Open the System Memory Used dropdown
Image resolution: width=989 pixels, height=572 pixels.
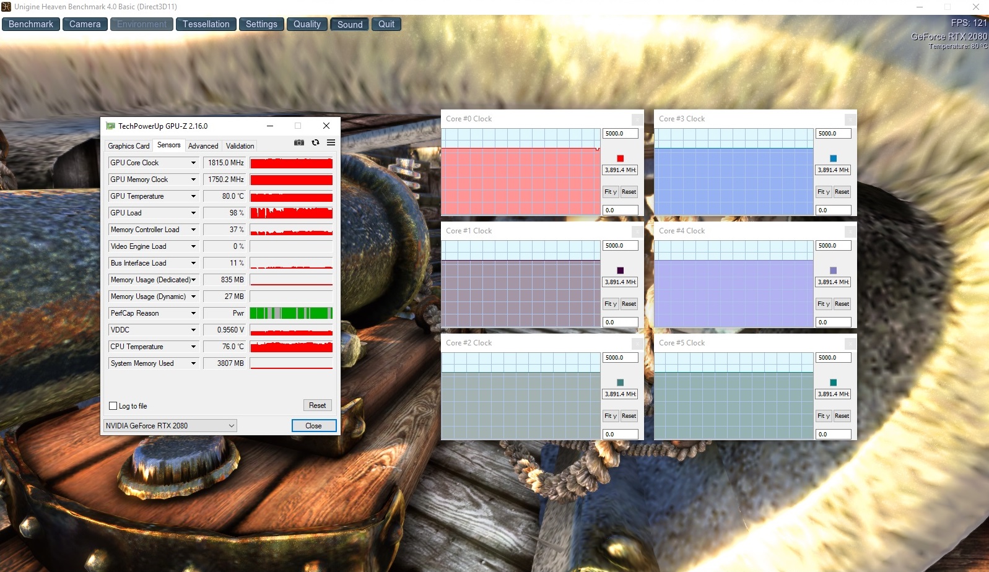193,363
